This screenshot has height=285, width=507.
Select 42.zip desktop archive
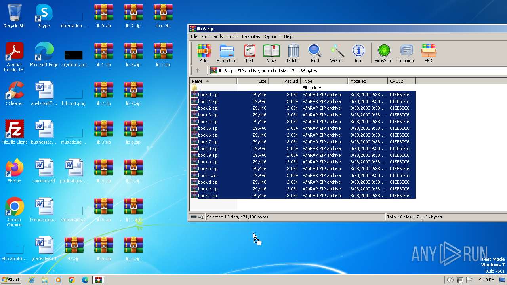pos(74,249)
